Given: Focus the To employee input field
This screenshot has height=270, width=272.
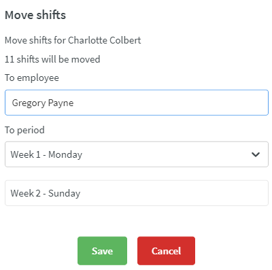Looking at the screenshot, I should click(x=137, y=103).
